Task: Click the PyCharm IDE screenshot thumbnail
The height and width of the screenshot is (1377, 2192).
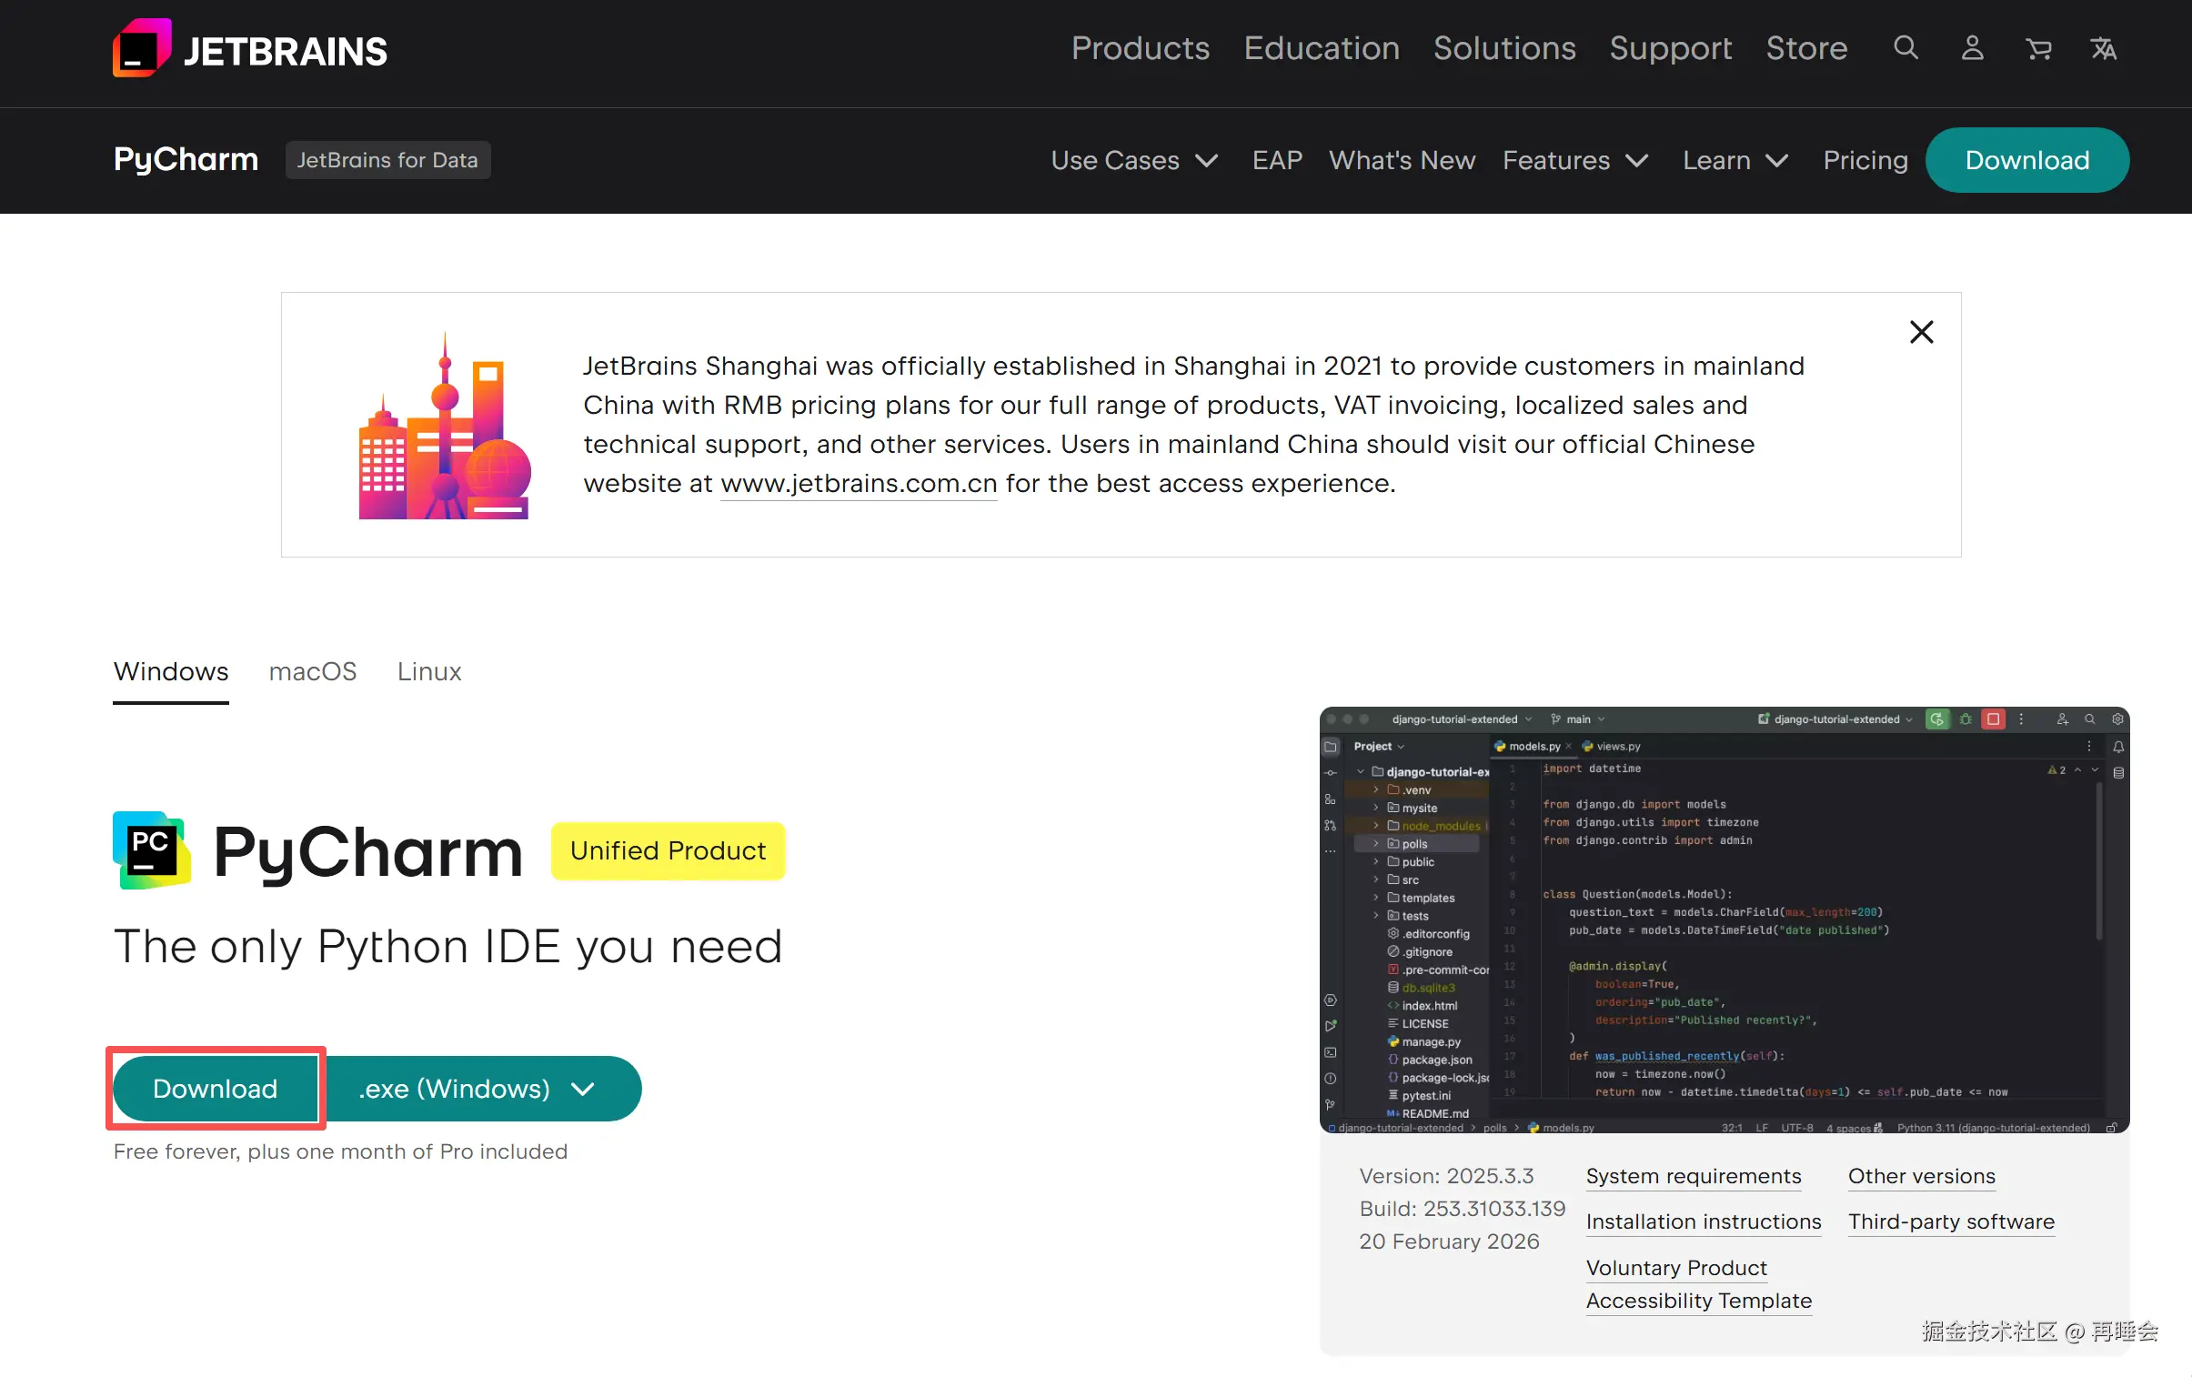Action: coord(1724,920)
